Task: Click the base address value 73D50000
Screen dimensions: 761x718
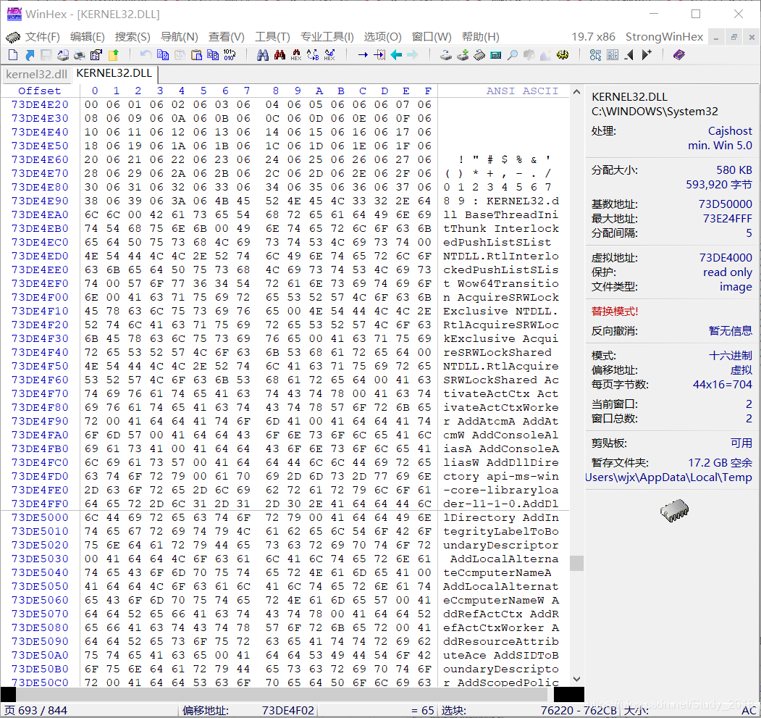Action: [x=725, y=204]
